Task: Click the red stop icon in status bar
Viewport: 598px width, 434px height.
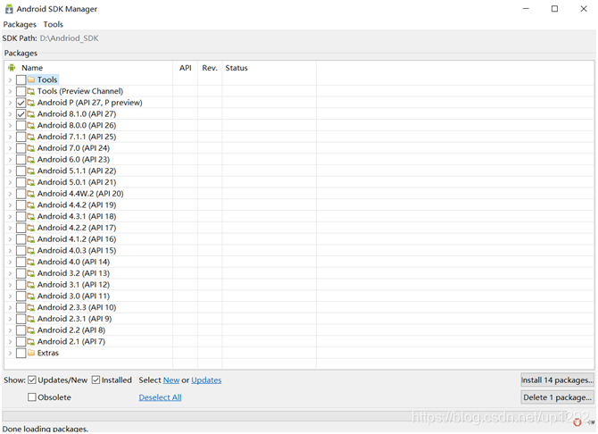Action: 577,421
